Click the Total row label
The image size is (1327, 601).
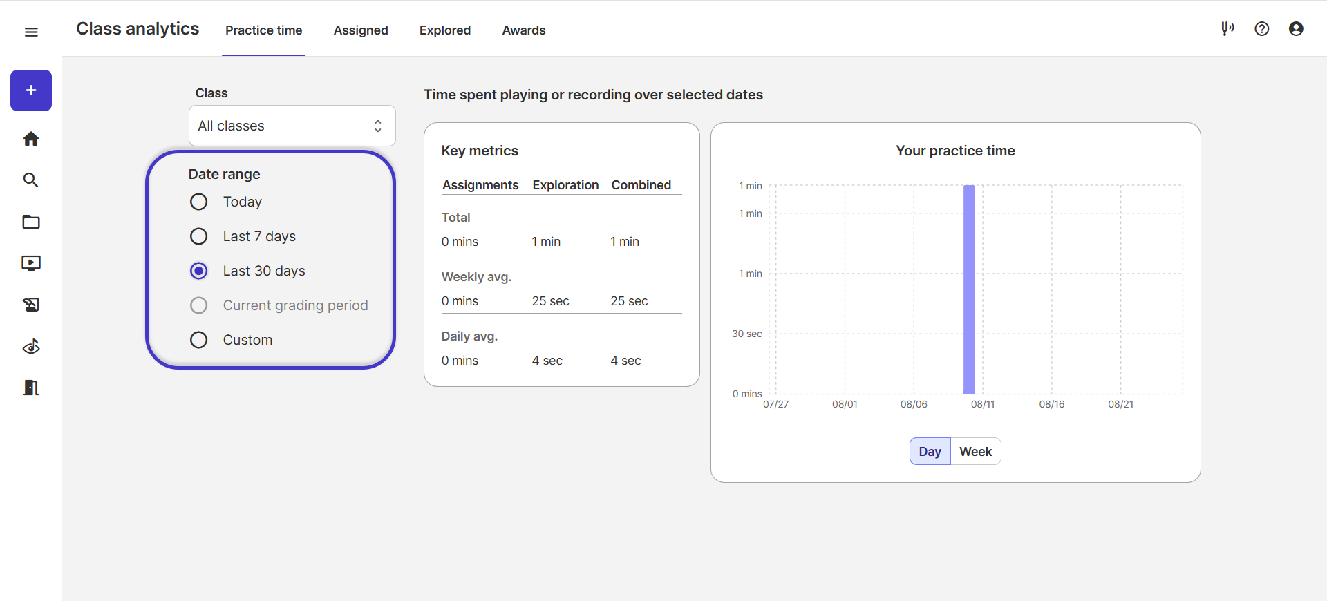pyautogui.click(x=456, y=218)
